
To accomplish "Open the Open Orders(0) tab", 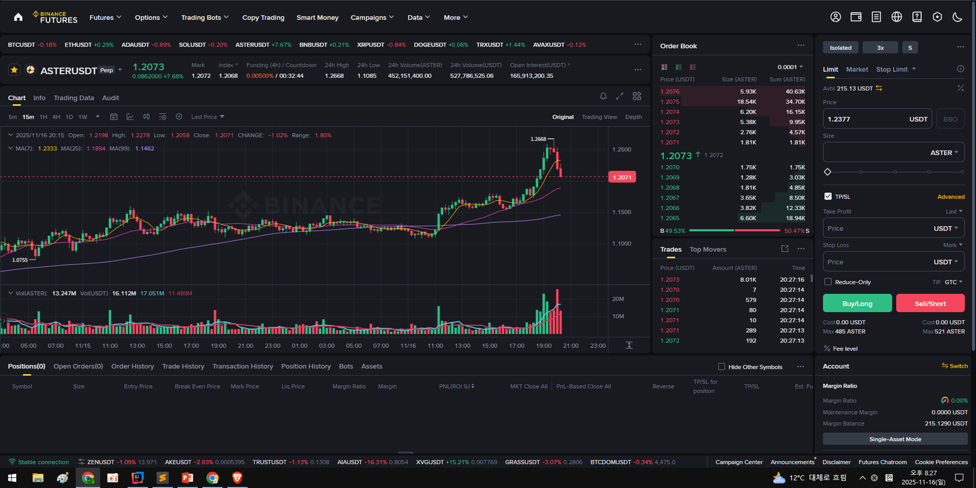I will tap(78, 366).
